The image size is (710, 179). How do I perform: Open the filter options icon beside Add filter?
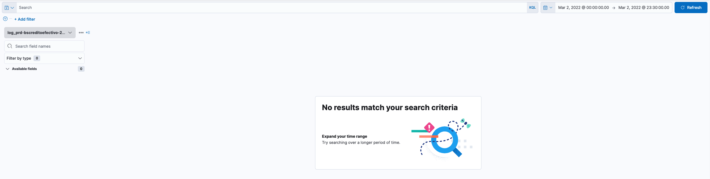coord(5,19)
